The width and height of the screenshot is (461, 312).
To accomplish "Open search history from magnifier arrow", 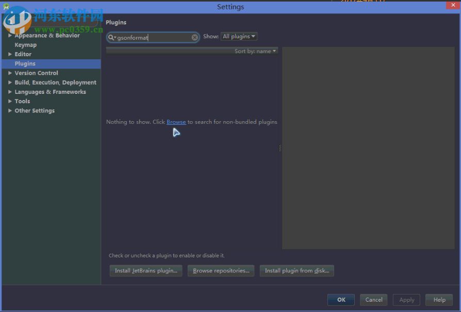I will (x=114, y=37).
